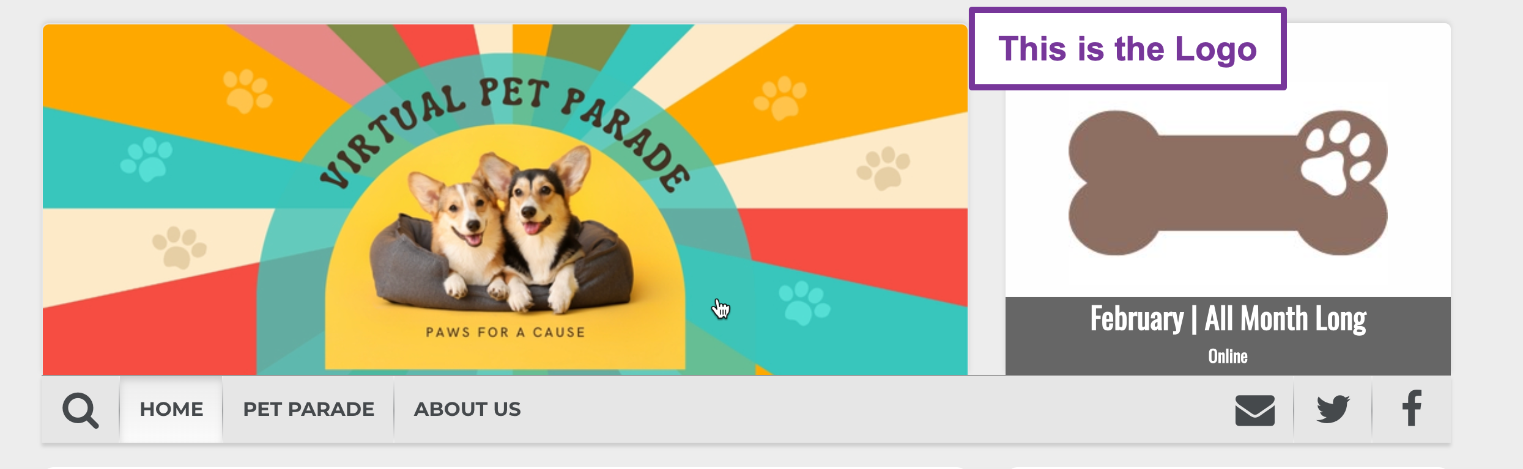Click the email envelope icon
This screenshot has width=1523, height=469.
[x=1254, y=410]
